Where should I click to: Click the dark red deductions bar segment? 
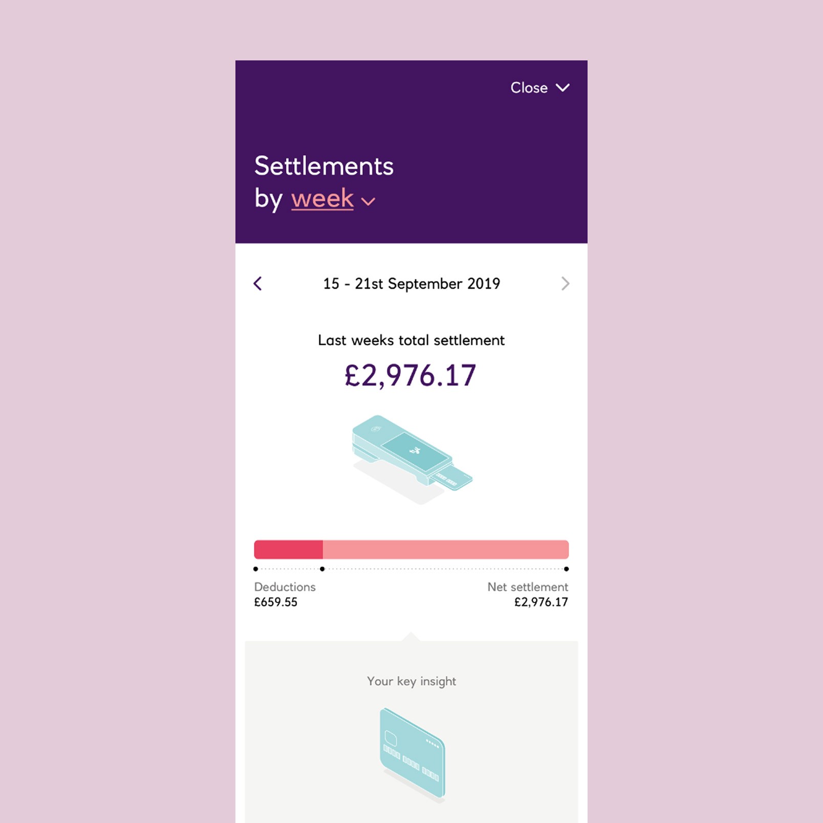[288, 550]
